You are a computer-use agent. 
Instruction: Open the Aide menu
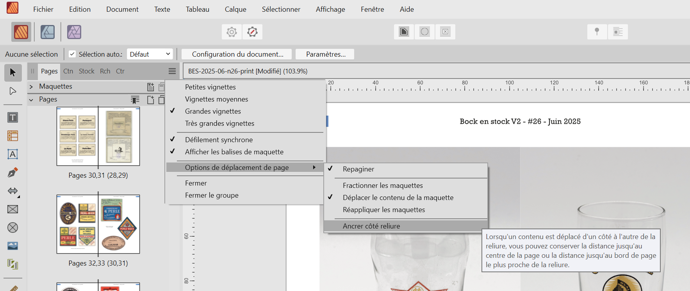point(407,9)
